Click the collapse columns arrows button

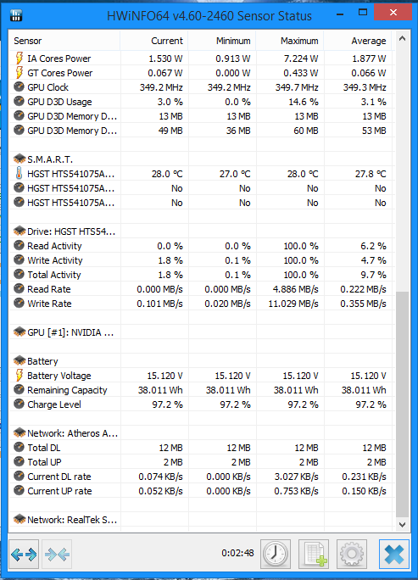point(57,554)
